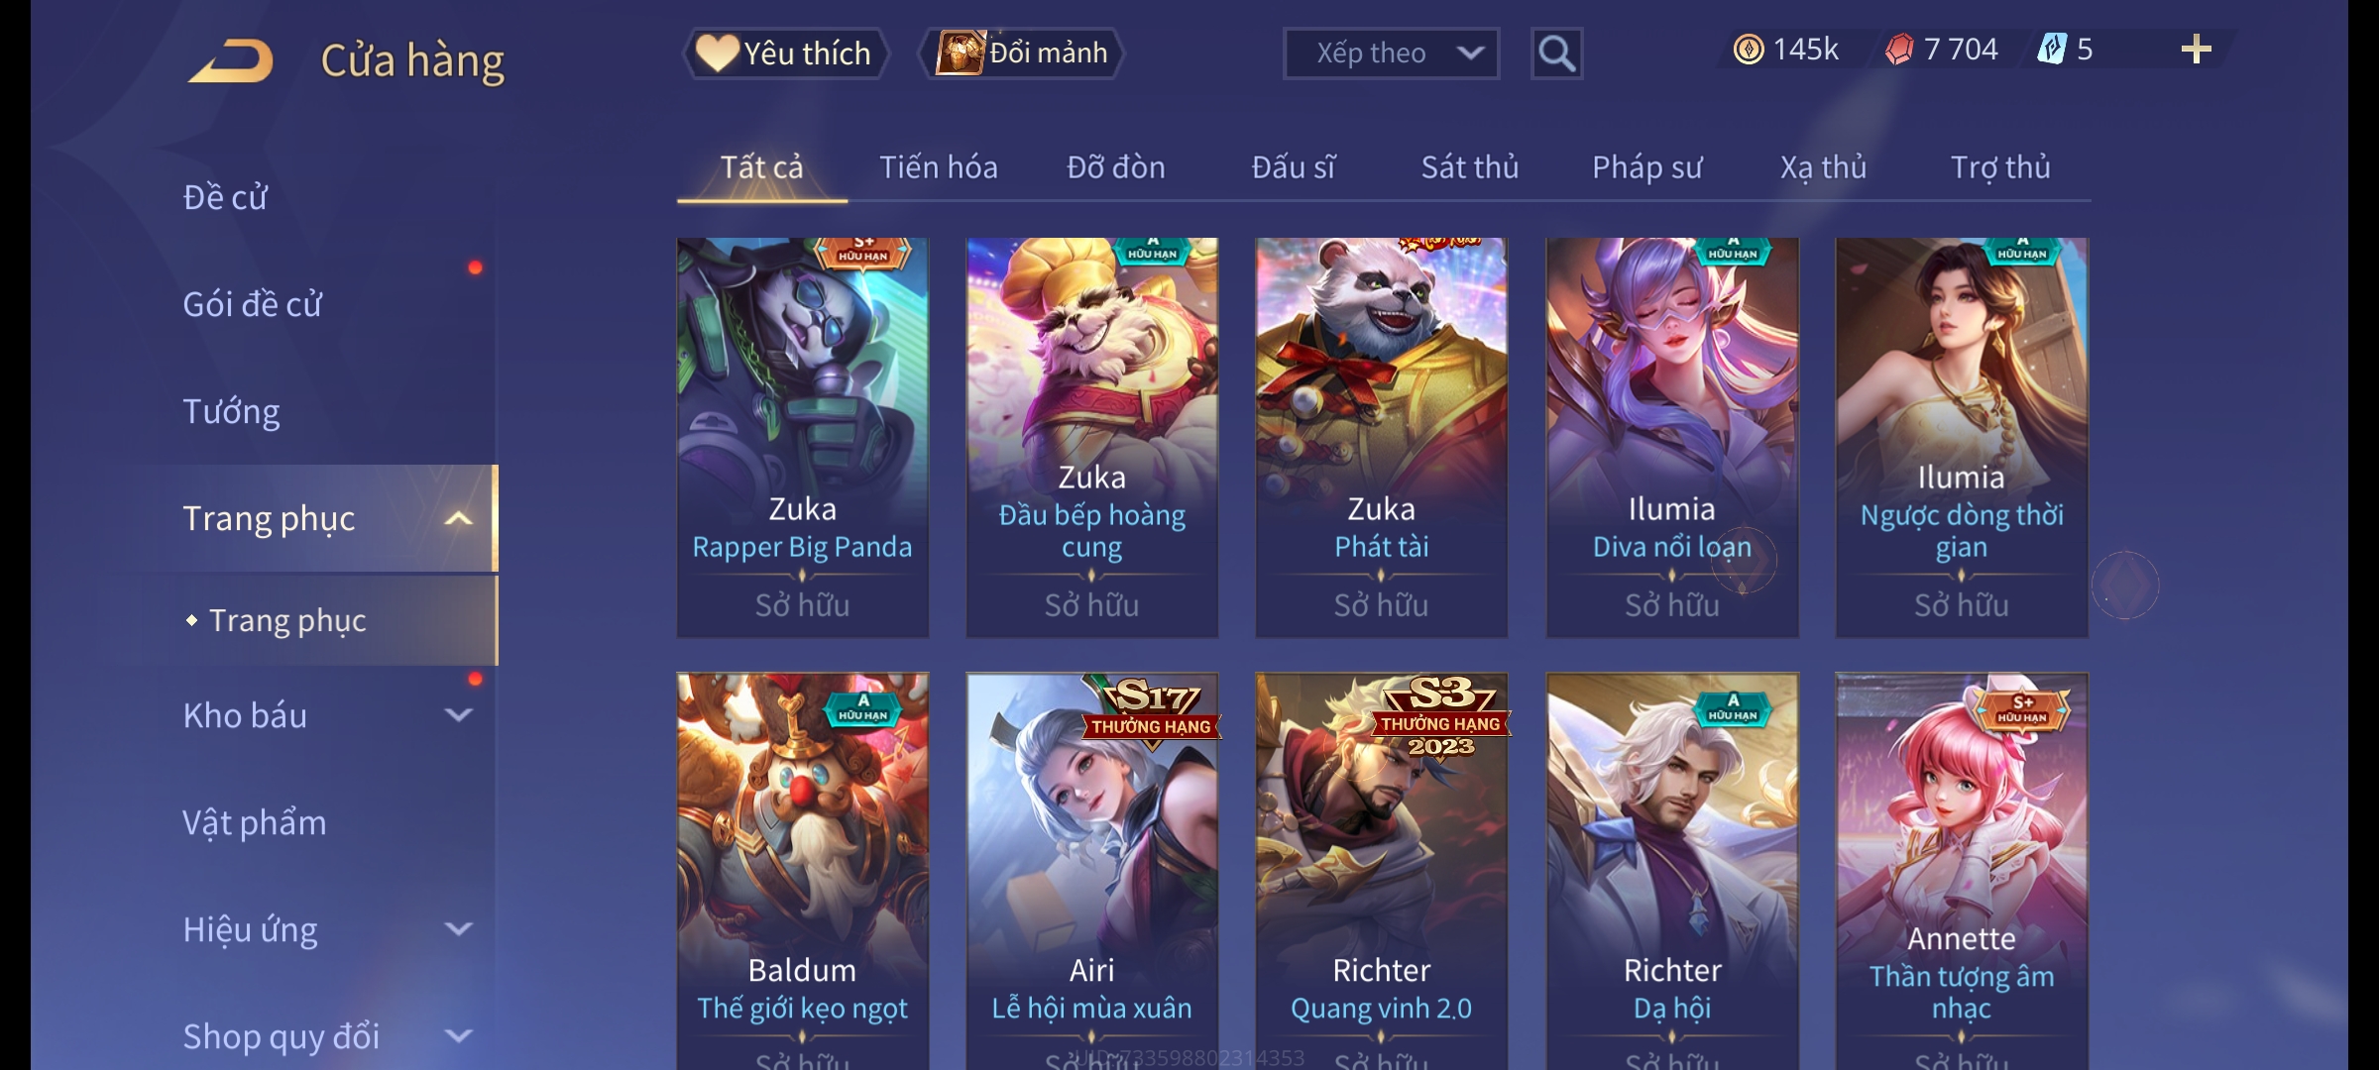Tap the red ruby currency icon

pyautogui.click(x=1899, y=50)
